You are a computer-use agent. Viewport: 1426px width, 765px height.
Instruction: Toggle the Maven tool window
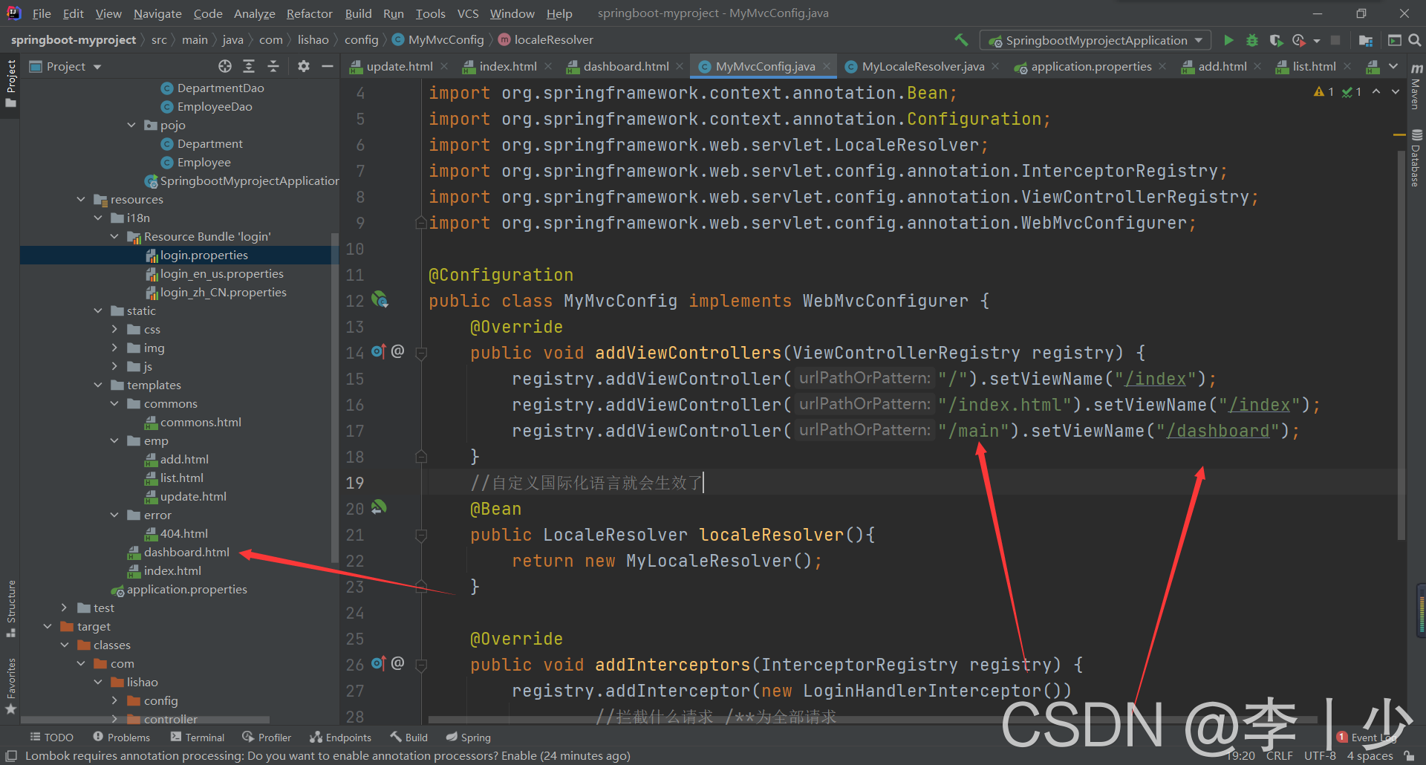[1415, 89]
